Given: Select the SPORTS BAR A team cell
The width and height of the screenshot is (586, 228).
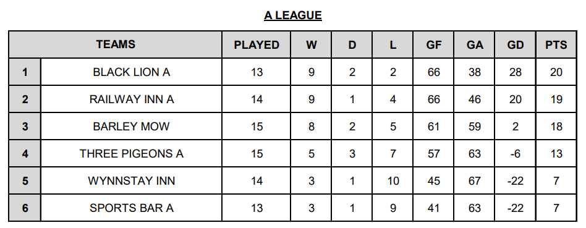Looking at the screenshot, I should [131, 208].
